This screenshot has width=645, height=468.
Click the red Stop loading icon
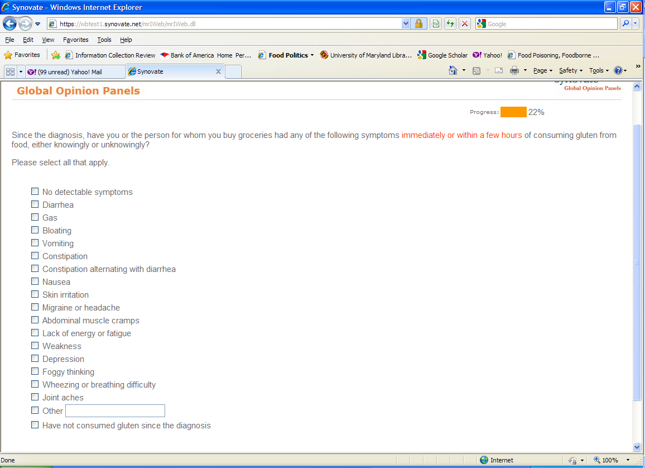click(464, 23)
